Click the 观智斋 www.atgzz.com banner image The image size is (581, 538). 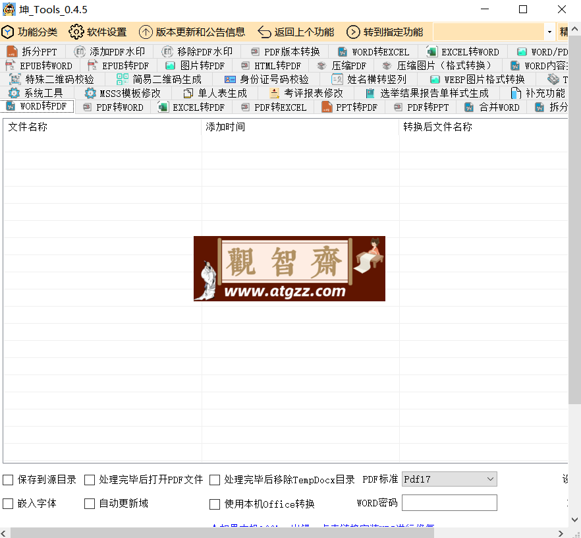(x=289, y=268)
